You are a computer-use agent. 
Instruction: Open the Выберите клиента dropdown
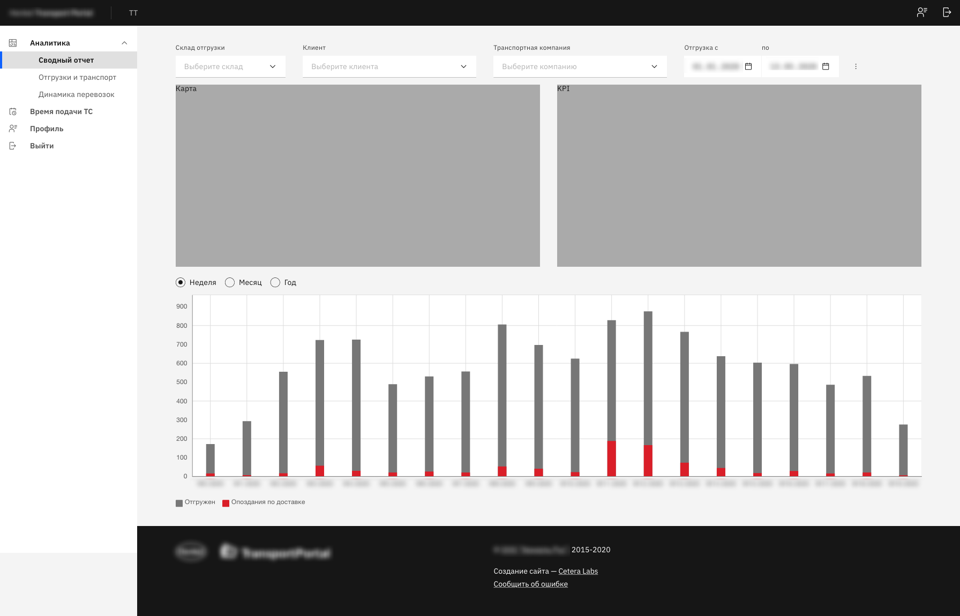click(389, 66)
